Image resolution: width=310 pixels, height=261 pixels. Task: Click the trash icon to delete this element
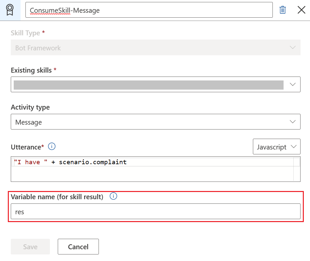point(283,10)
